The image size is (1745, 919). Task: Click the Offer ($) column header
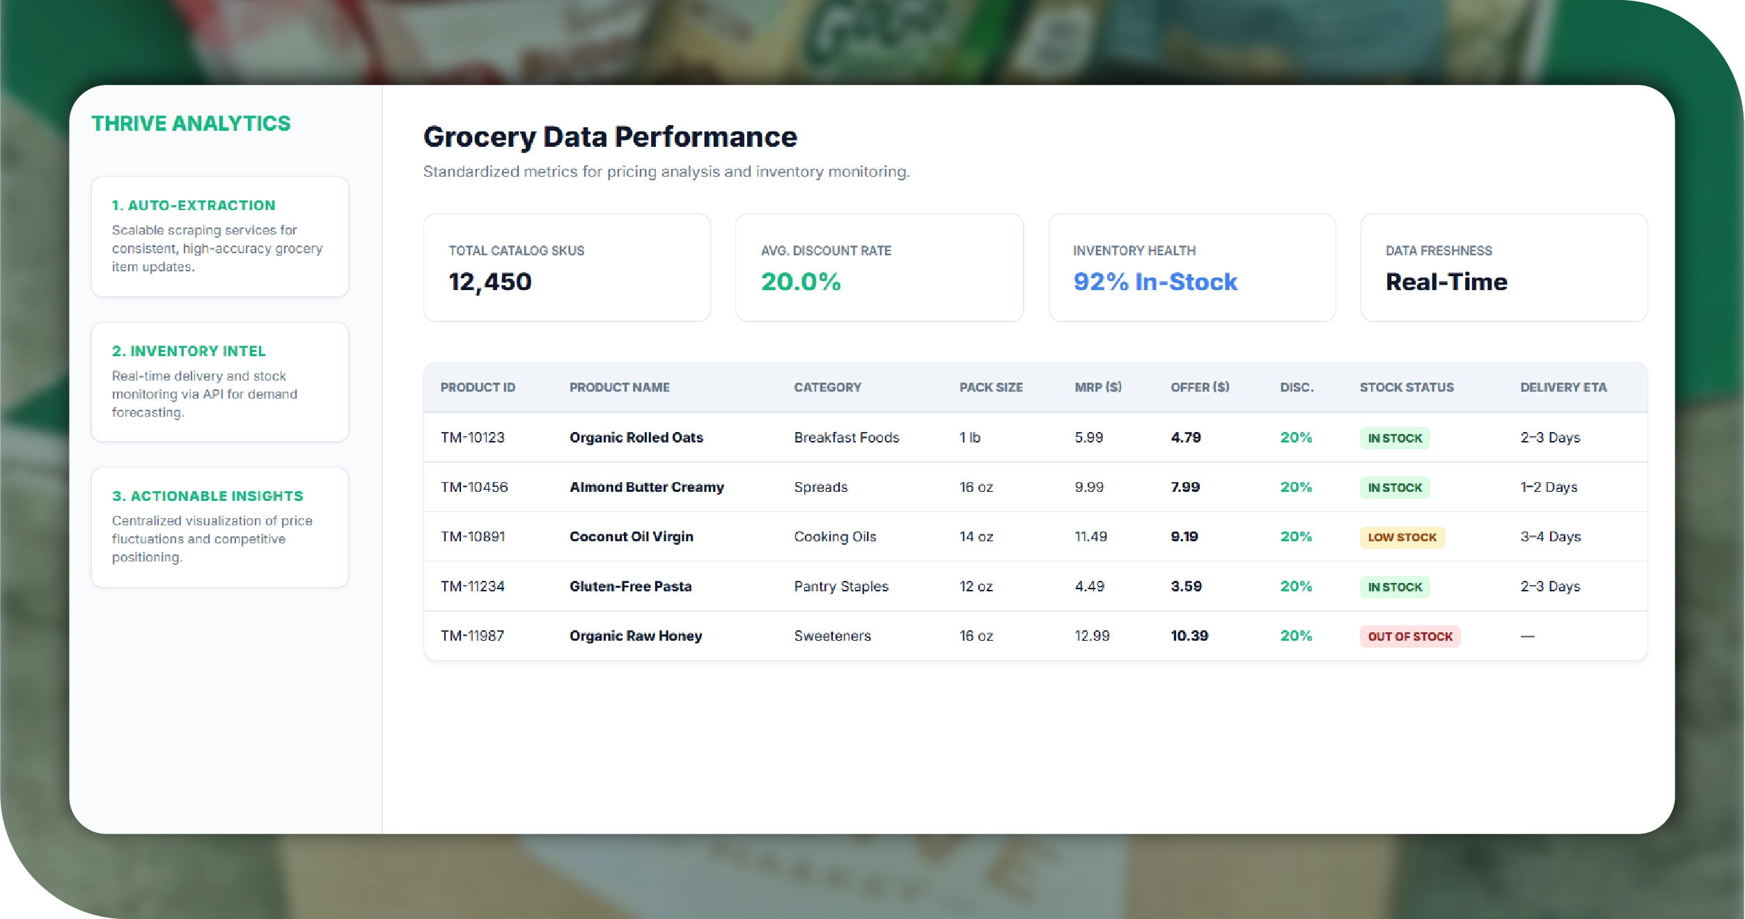(1199, 387)
